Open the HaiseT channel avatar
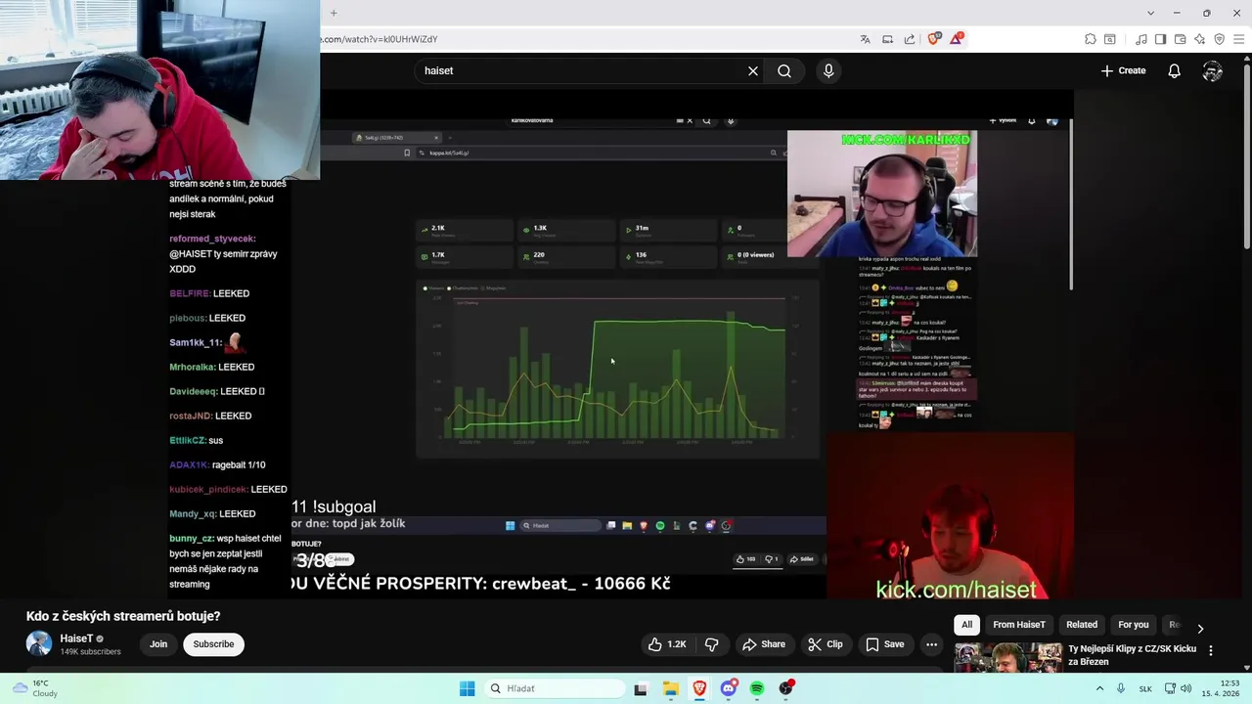Image resolution: width=1252 pixels, height=704 pixels. pyautogui.click(x=39, y=643)
